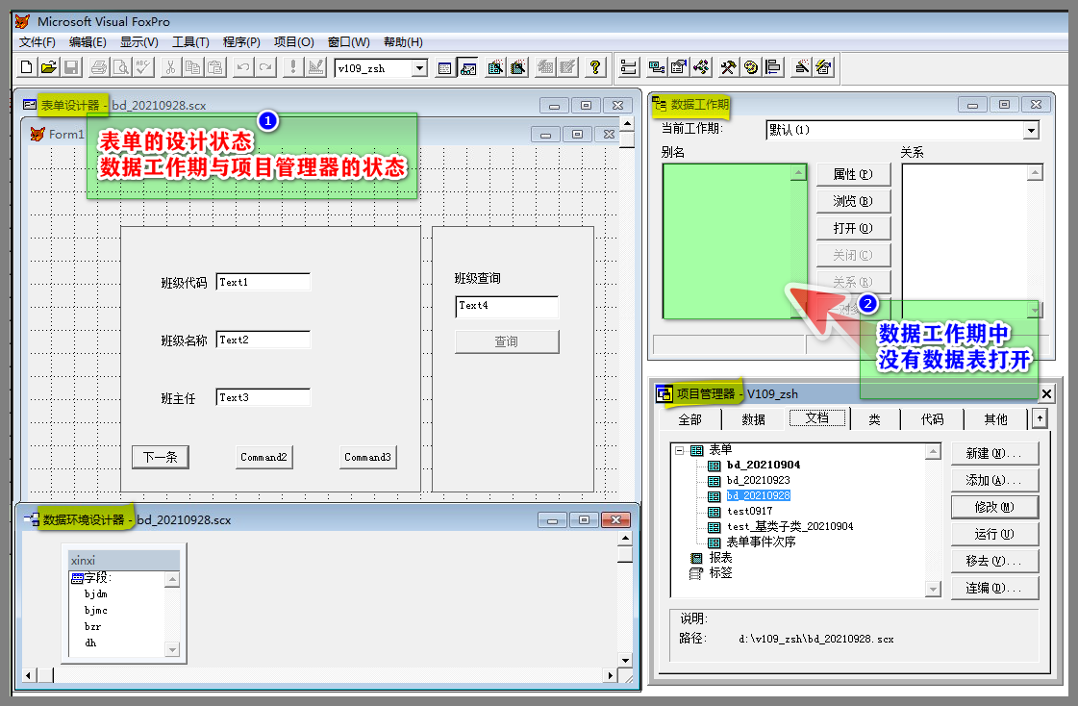Open the 编辑(E) menu
Image resolution: width=1078 pixels, height=706 pixels.
(88, 42)
